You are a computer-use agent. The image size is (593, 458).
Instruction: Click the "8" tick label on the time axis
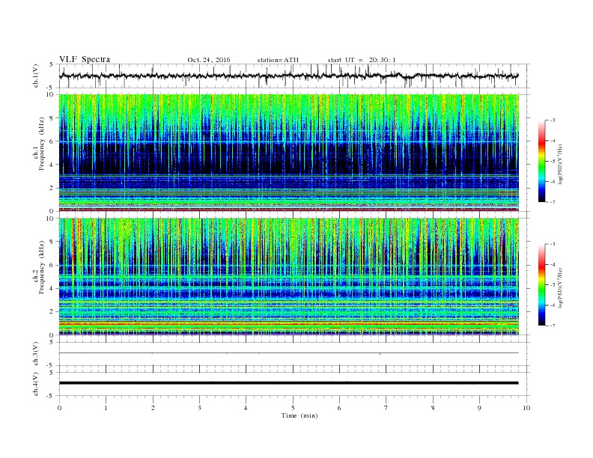click(433, 408)
